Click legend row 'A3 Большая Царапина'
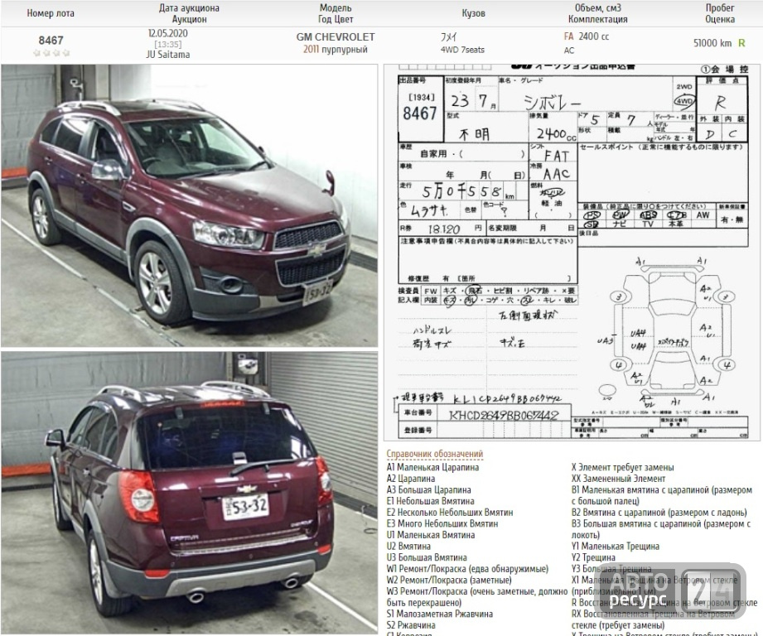This screenshot has height=636, width=763. 428,489
